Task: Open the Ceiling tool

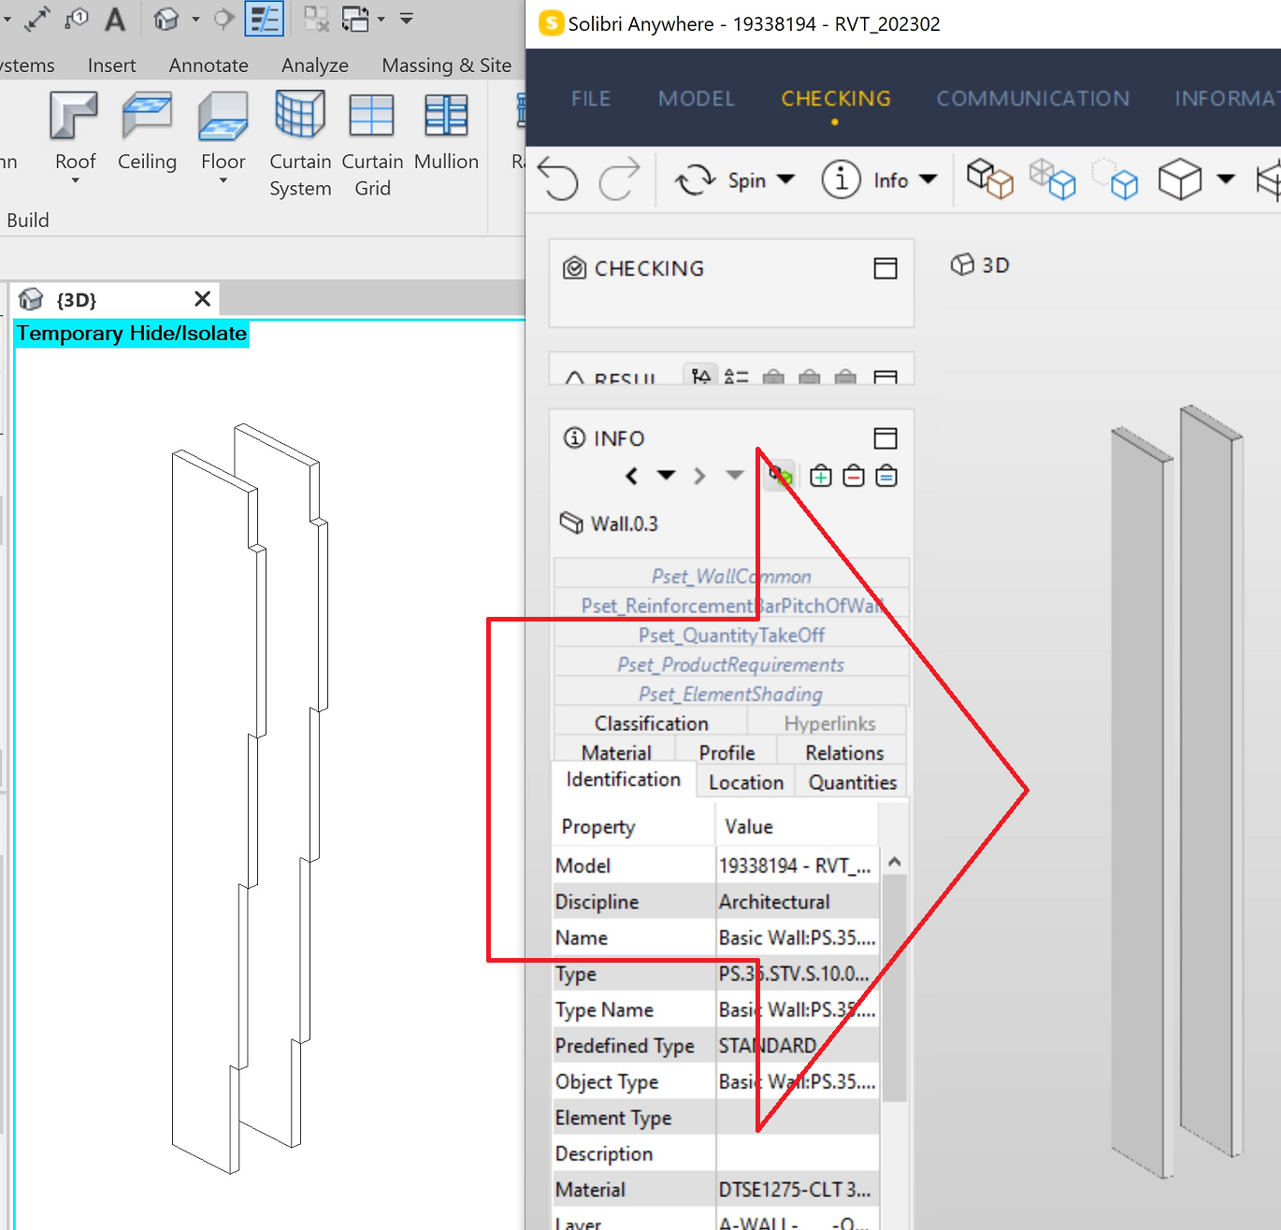Action: coord(146,136)
